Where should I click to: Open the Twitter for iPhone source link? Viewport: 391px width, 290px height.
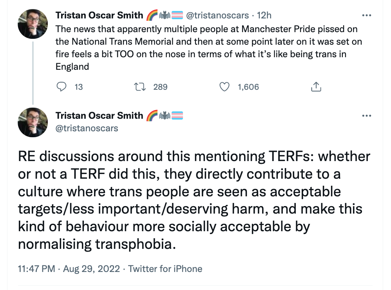tap(165, 269)
